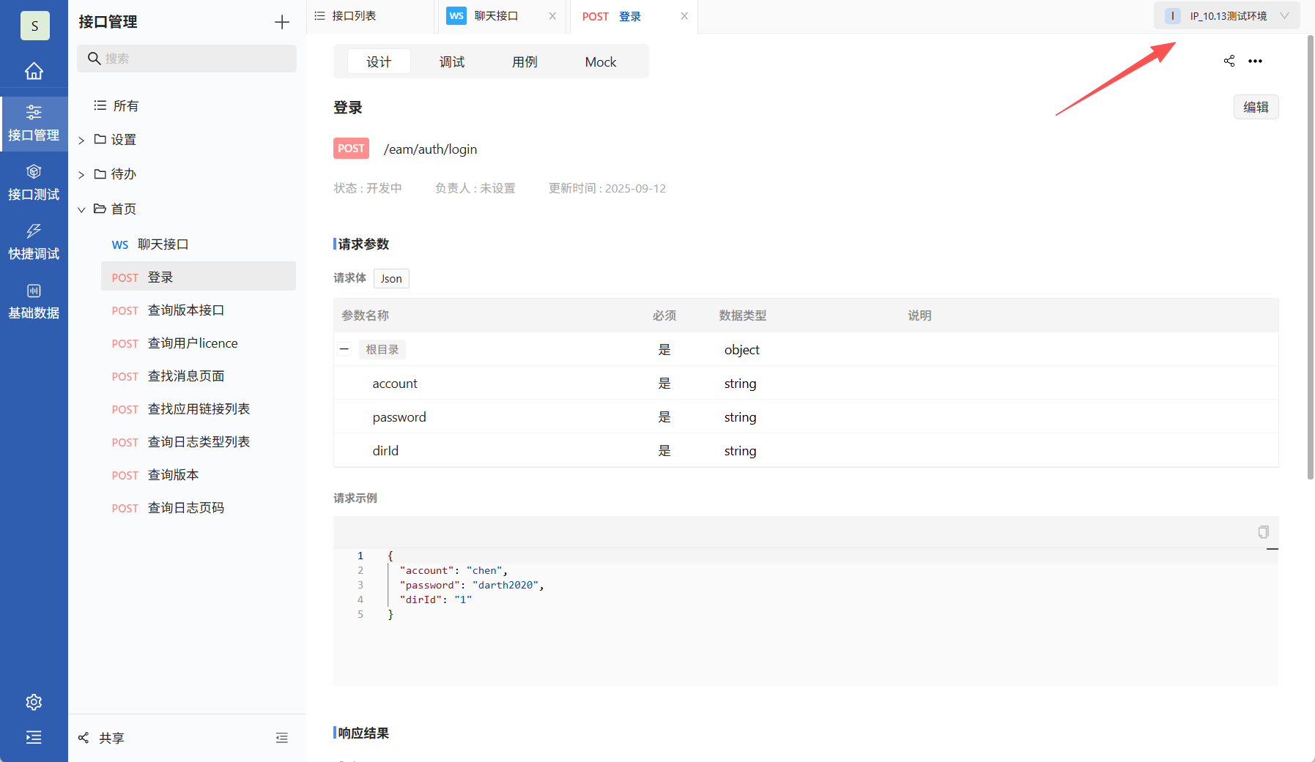1315x762 pixels.
Task: Click the 参数名称 column header
Action: pyautogui.click(x=365, y=315)
